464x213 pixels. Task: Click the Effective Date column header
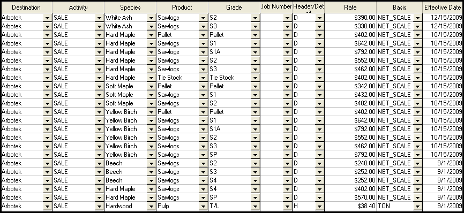click(443, 7)
